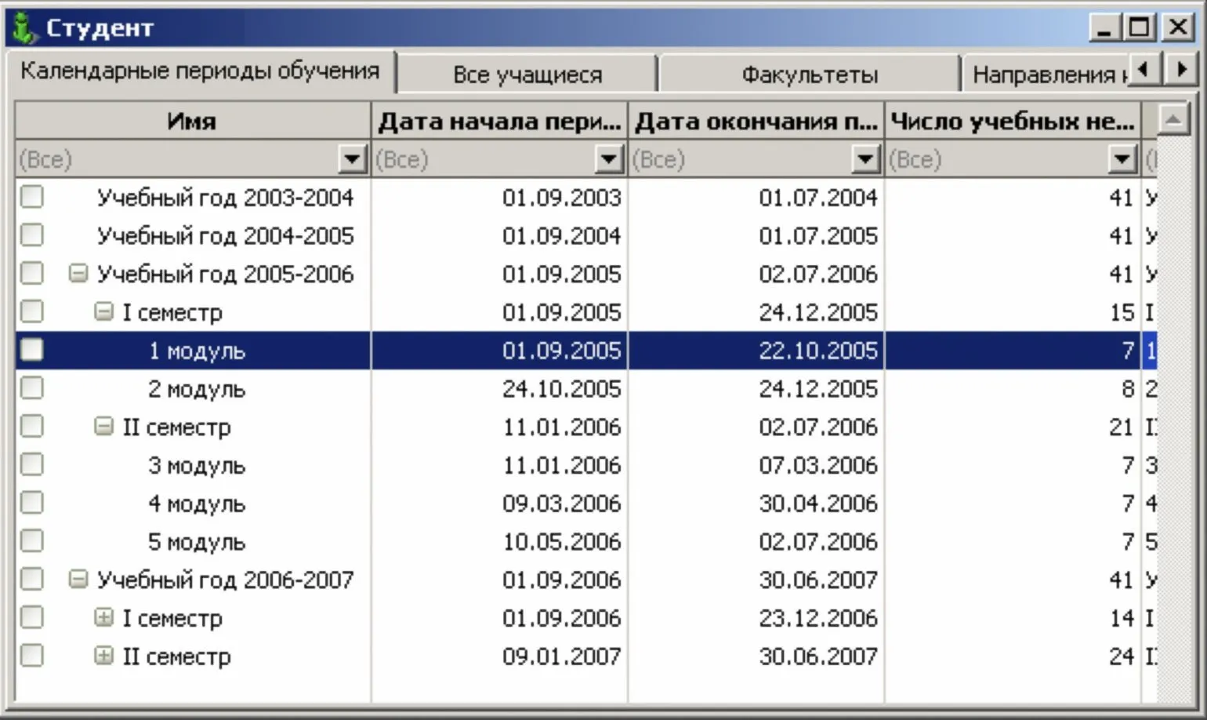Open the Имя column filter dropdown
This screenshot has width=1207, height=720.
[353, 160]
